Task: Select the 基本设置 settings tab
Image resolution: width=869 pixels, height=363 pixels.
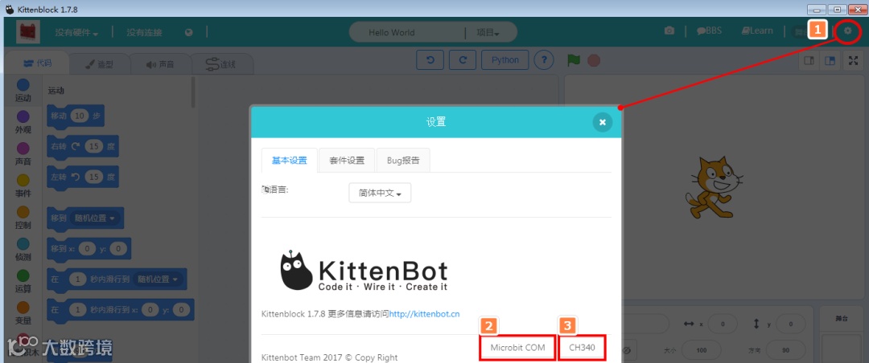Action: tap(290, 161)
